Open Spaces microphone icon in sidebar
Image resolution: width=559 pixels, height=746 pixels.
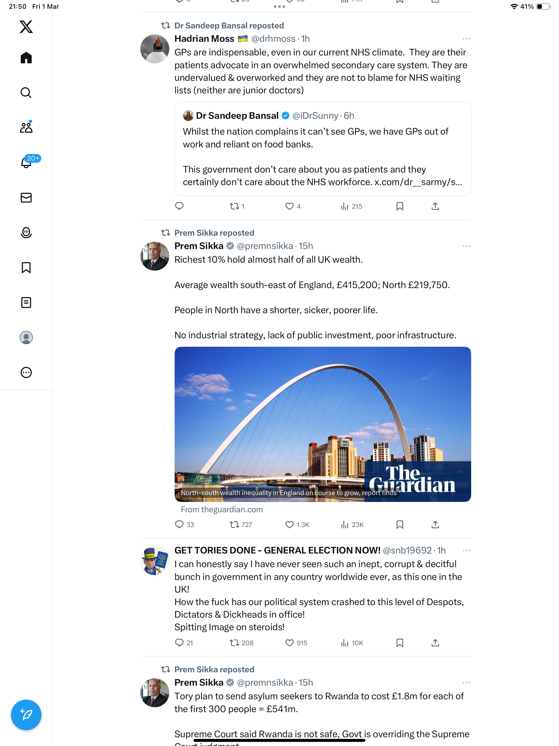coord(26,233)
